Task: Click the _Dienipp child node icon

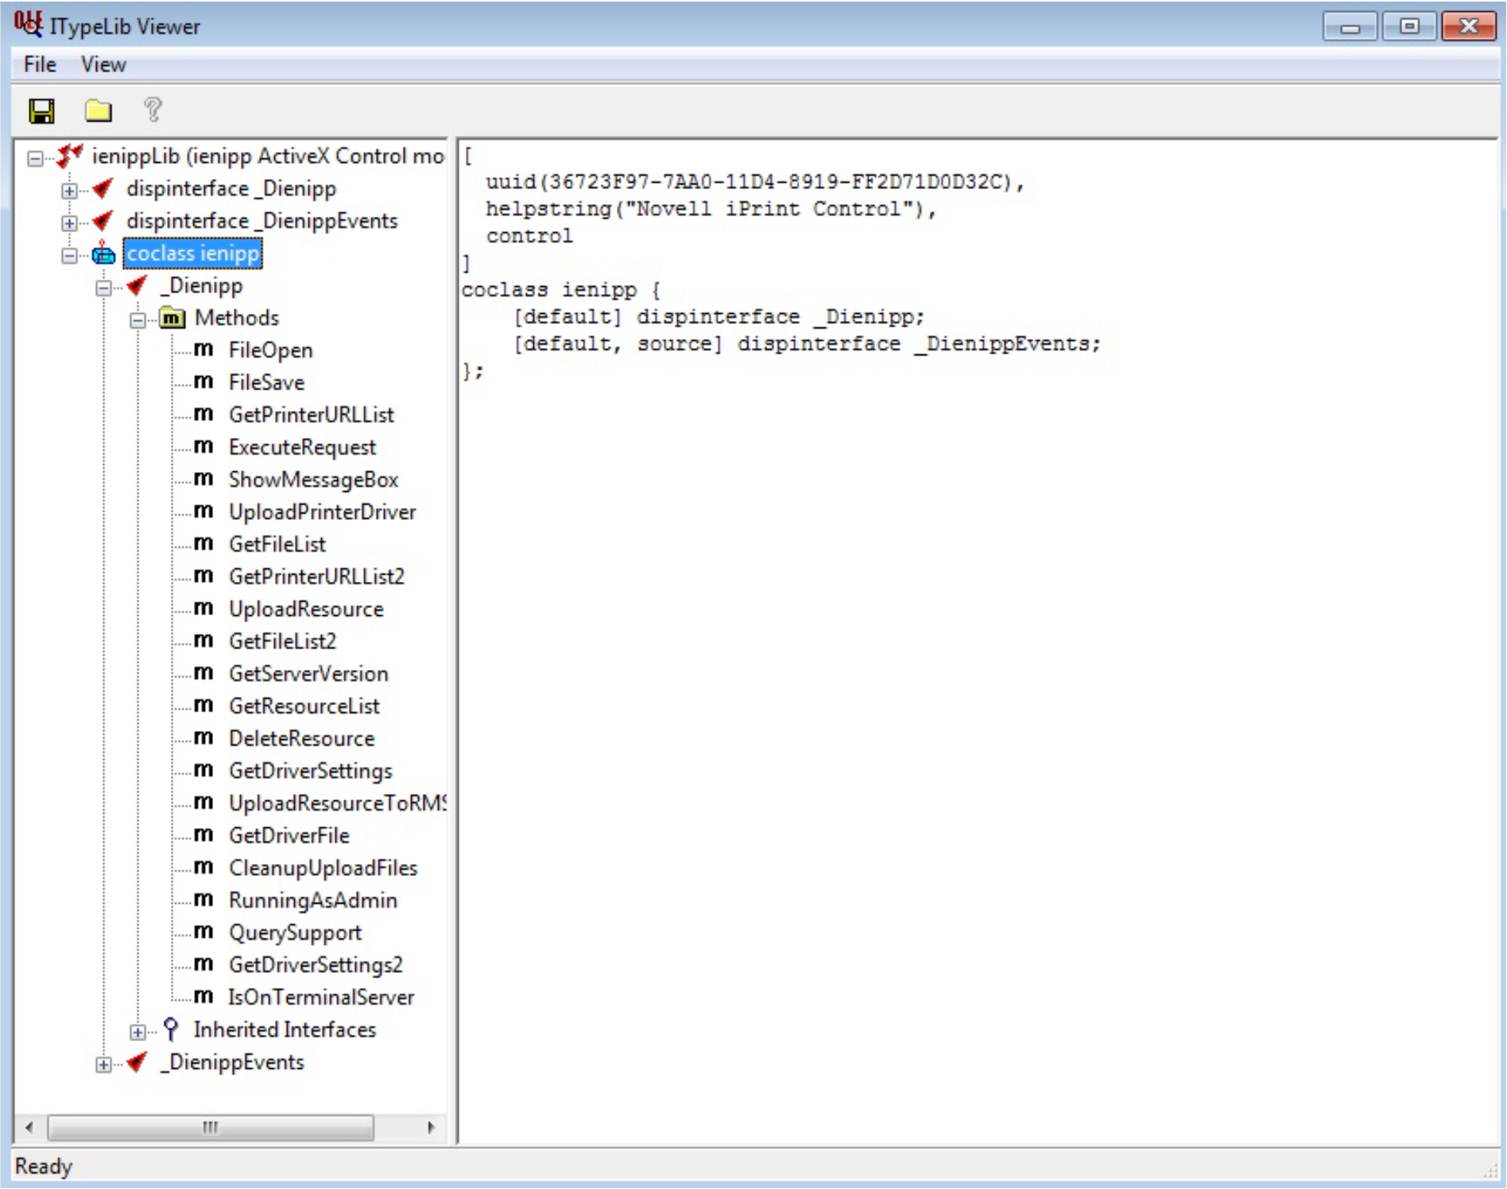Action: [137, 285]
